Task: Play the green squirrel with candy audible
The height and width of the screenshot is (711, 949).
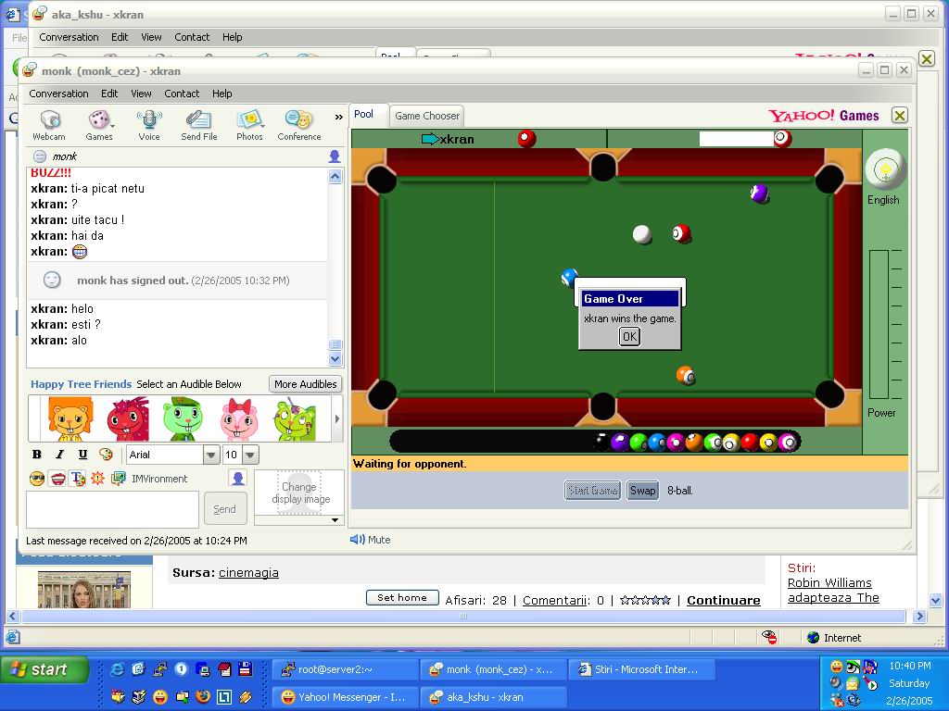Action: point(295,418)
